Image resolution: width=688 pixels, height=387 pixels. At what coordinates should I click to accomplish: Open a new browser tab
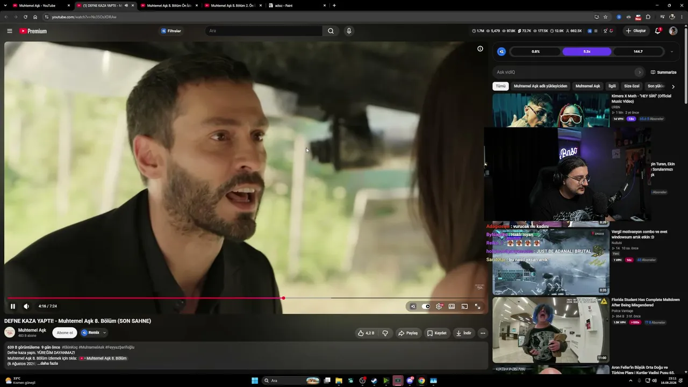tap(334, 5)
